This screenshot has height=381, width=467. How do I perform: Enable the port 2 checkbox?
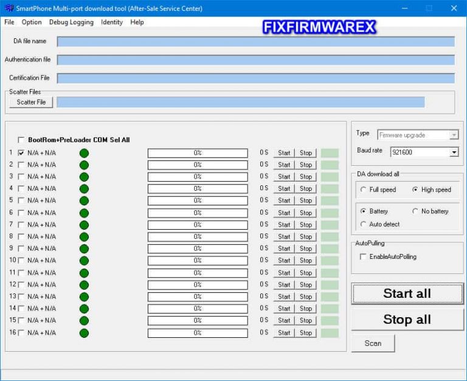tap(21, 165)
